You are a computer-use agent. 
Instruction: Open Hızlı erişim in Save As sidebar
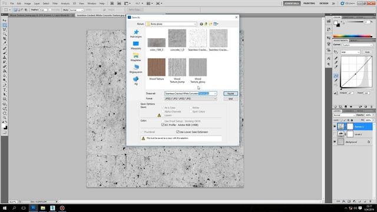pyautogui.click(x=136, y=34)
